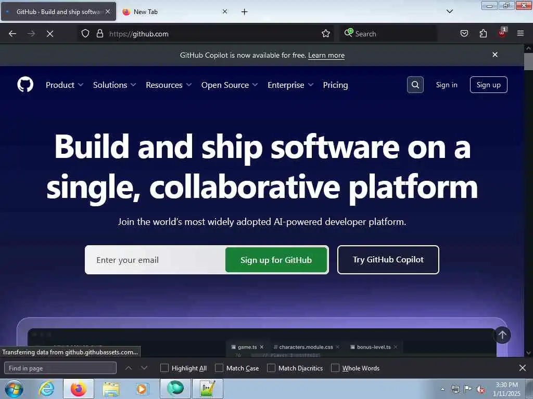Switch to the GitHub tab
The height and width of the screenshot is (399, 533).
point(58,11)
